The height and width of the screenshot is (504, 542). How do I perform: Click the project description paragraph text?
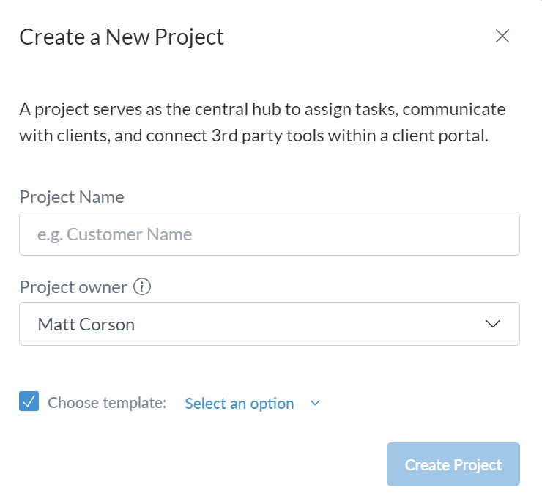click(262, 122)
